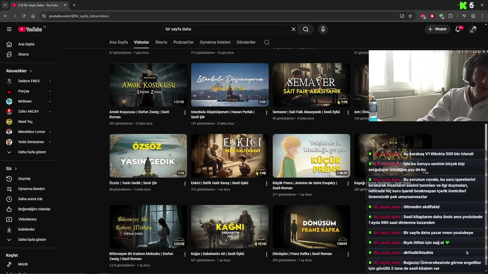Open browser extensions puzzle icon
Screen dimensions: 488x274
point(451,16)
